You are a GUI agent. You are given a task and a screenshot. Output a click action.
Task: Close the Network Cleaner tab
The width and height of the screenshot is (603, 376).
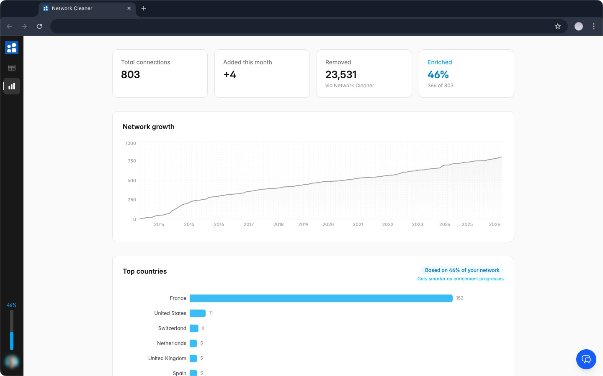click(129, 8)
